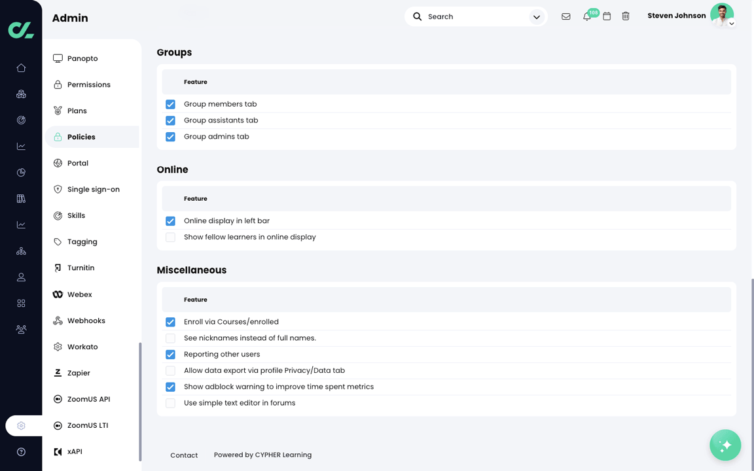Click the target goals icon in left rail
The height and width of the screenshot is (471, 754).
21,120
